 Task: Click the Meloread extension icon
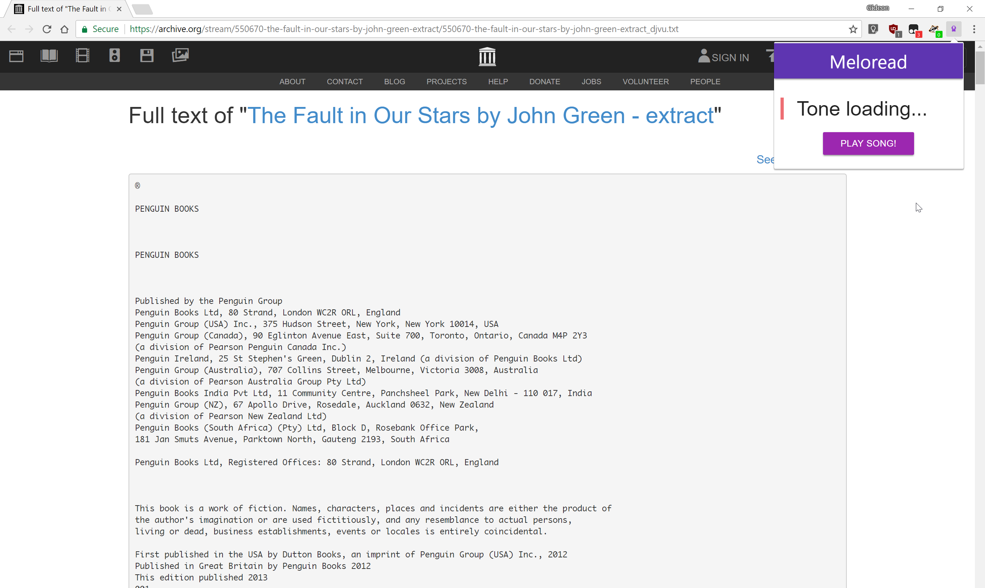[x=954, y=29]
